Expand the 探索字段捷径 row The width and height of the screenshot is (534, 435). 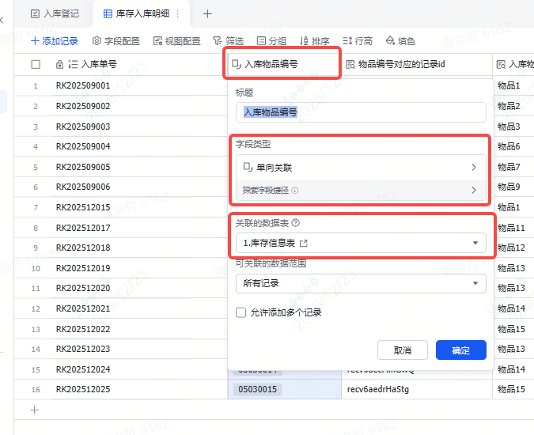[361, 191]
